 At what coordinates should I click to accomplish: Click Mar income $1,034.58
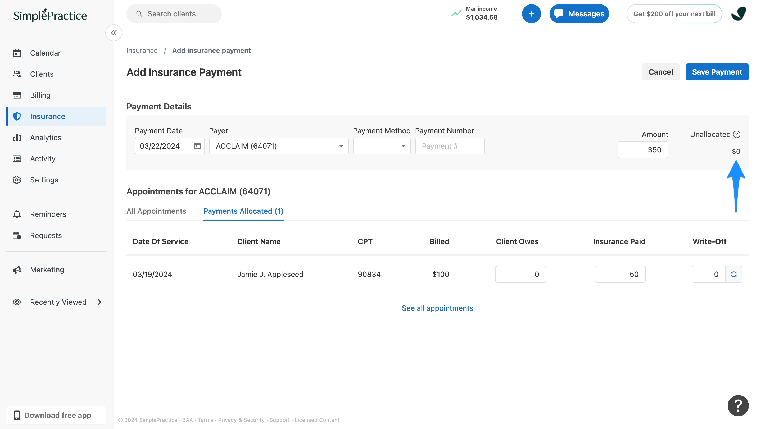click(x=482, y=13)
